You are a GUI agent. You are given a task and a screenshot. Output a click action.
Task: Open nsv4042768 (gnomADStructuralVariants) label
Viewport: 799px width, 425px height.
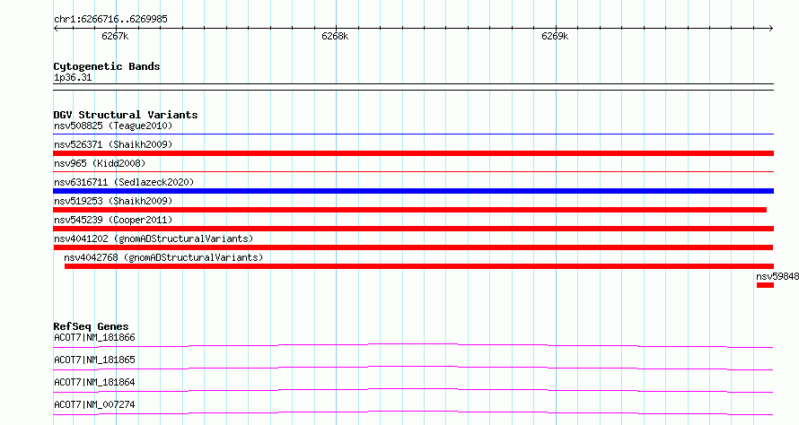coord(163,257)
